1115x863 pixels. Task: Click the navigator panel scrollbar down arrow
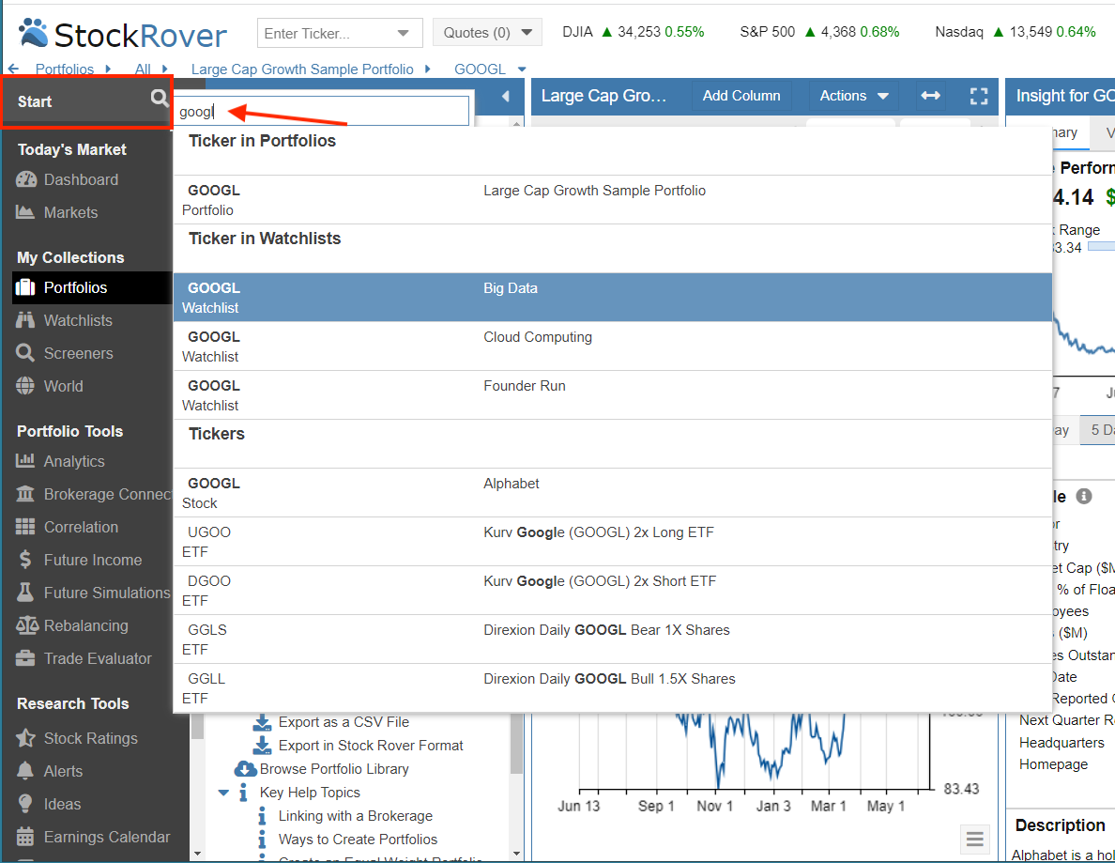[x=516, y=853]
